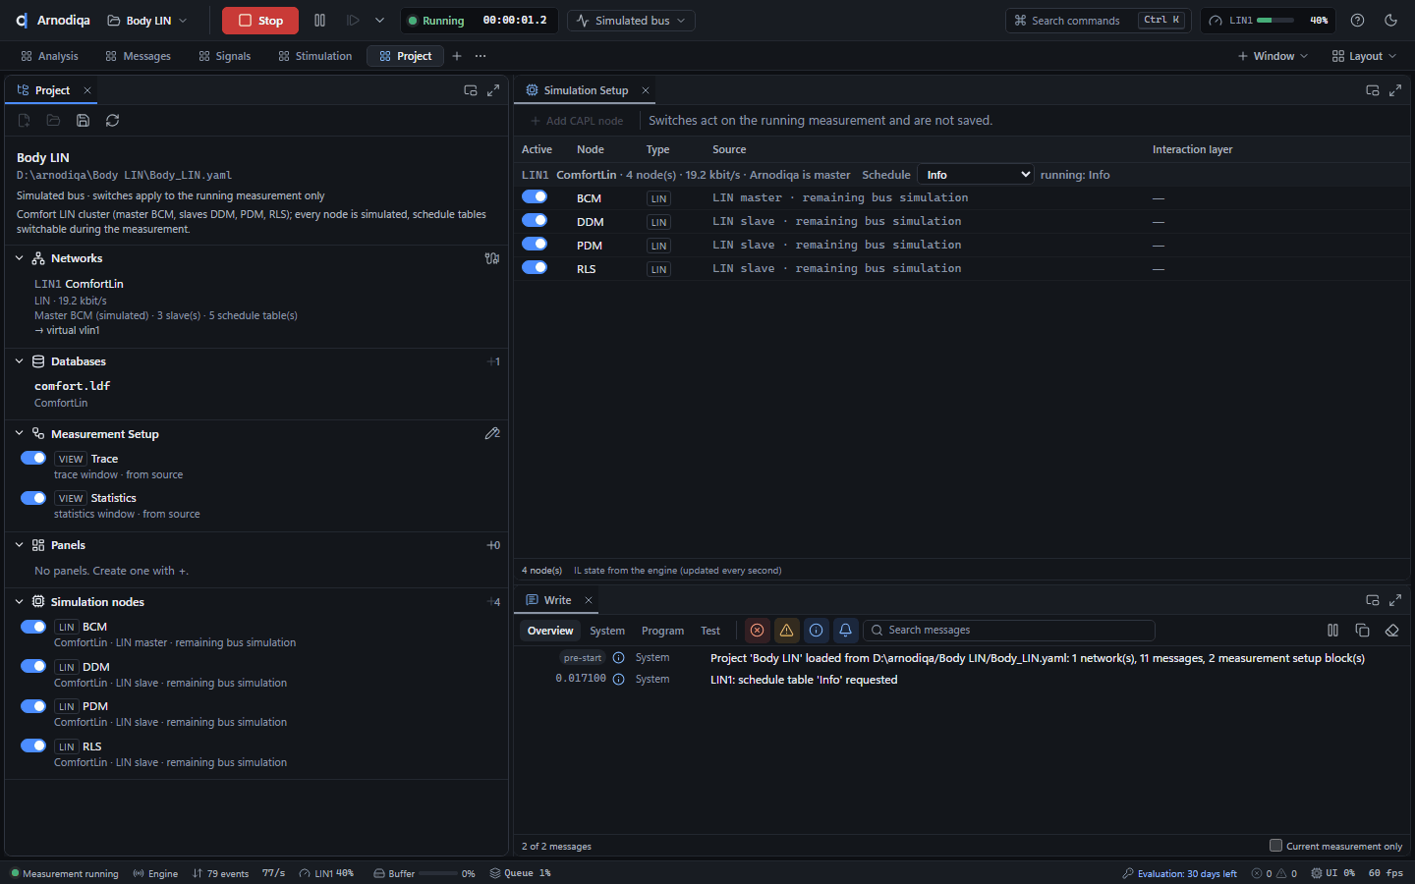The height and width of the screenshot is (884, 1415).
Task: Collapse the Simulation nodes section
Action: tap(19, 602)
